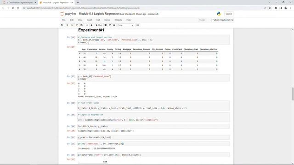
Task: Move selected cell up arrow
Action: tap(87, 25)
